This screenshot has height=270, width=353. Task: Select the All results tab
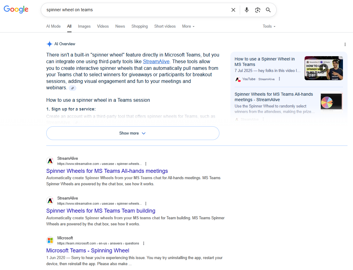coord(69,26)
